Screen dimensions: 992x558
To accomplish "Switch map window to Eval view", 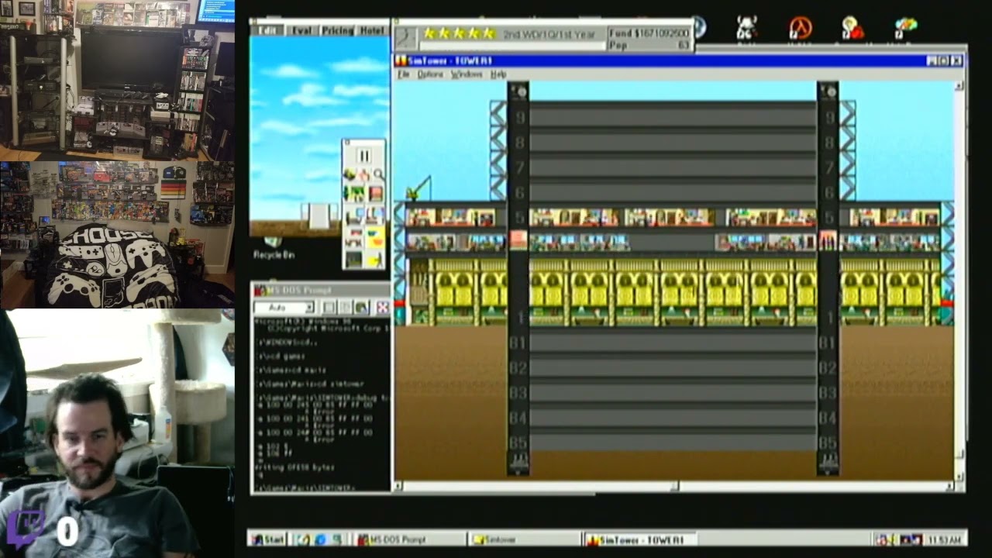I will point(301,30).
